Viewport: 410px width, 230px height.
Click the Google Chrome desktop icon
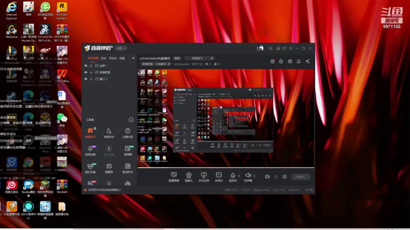[28, 166]
